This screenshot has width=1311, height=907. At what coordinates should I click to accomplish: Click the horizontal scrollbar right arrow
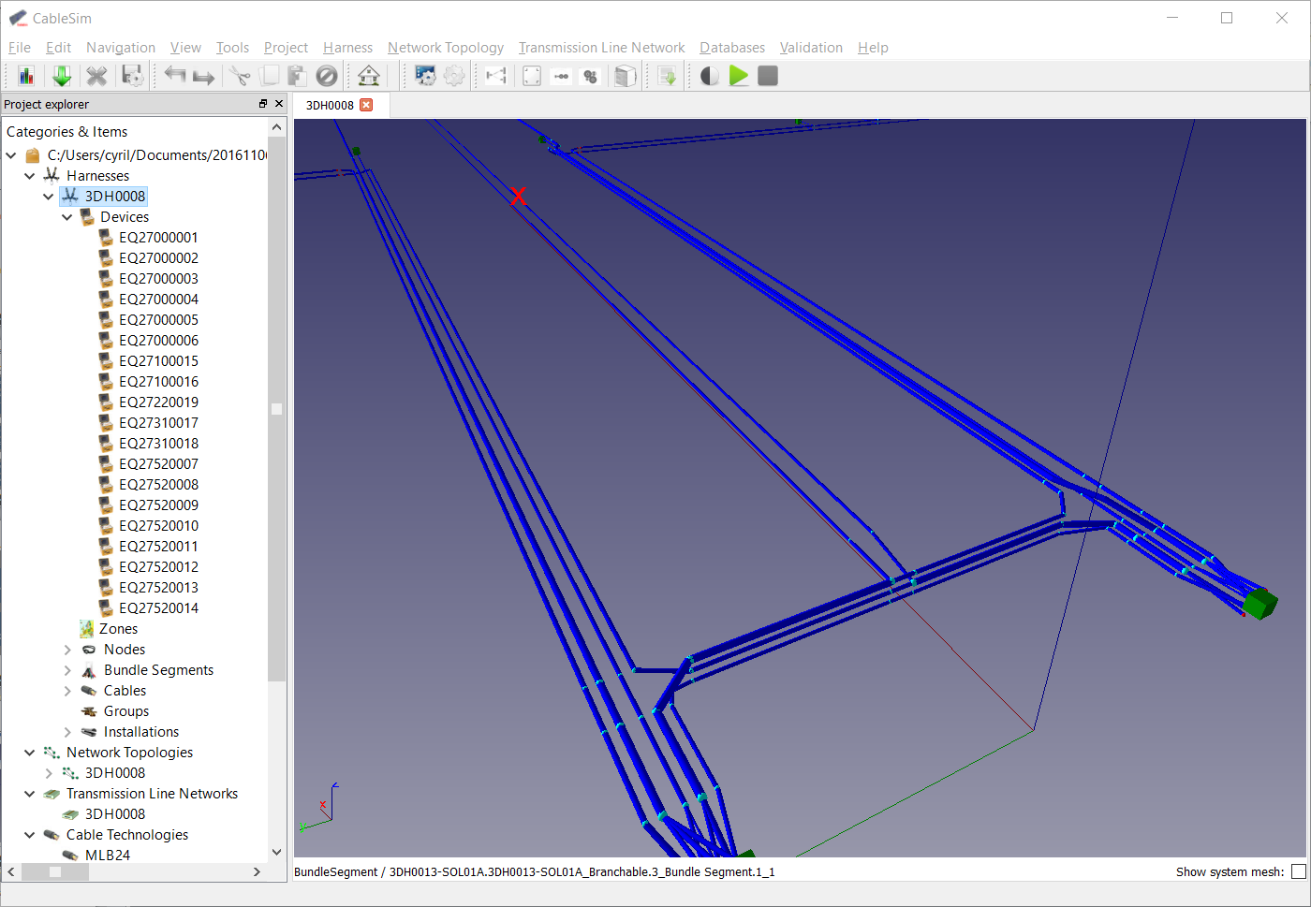[x=257, y=871]
